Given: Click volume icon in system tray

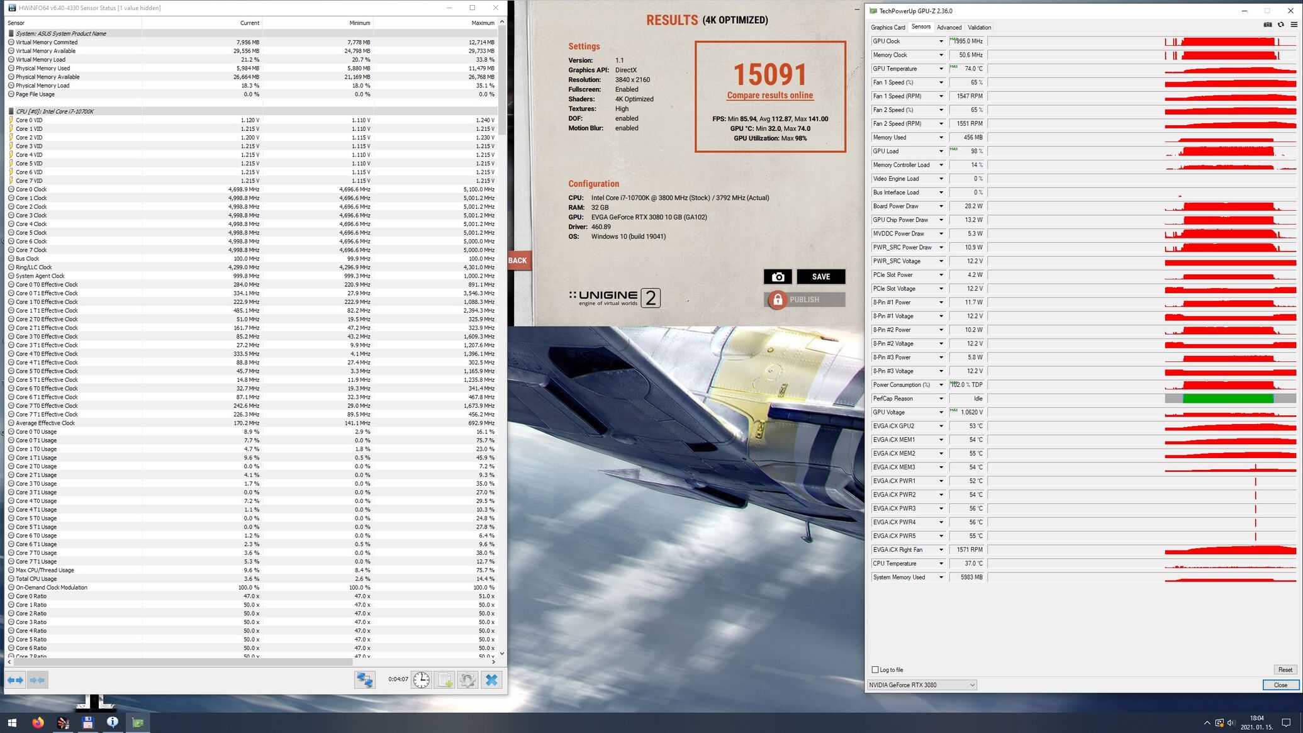Looking at the screenshot, I should 1231,722.
